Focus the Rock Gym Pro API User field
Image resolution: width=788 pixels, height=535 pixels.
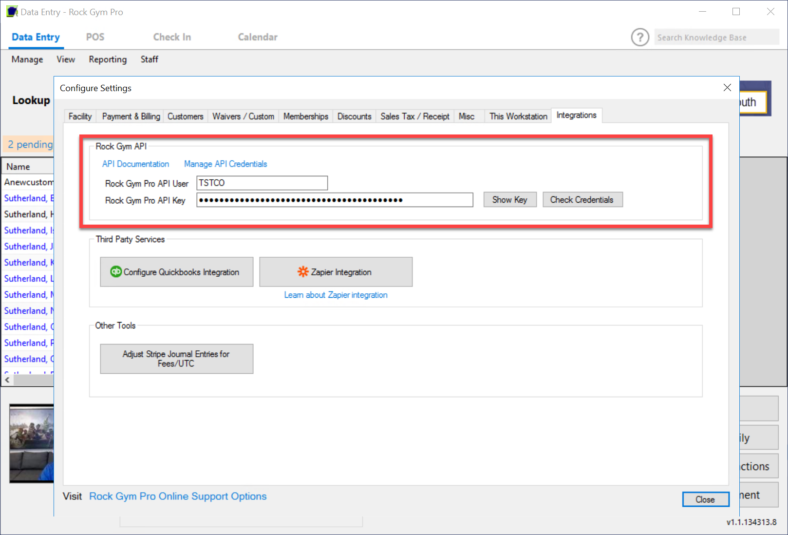pos(262,183)
